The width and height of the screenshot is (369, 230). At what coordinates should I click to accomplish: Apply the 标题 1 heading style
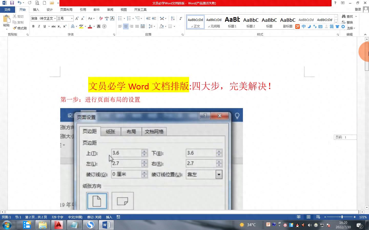tap(232, 22)
